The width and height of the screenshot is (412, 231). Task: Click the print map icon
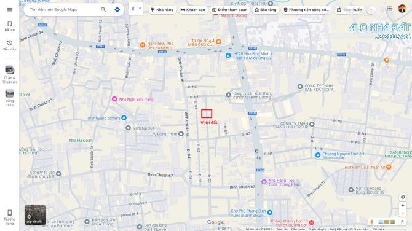coord(133,9)
